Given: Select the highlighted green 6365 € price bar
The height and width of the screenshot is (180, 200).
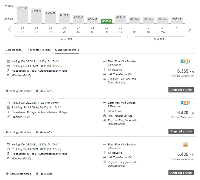Looking at the screenshot, I should click(x=106, y=21).
